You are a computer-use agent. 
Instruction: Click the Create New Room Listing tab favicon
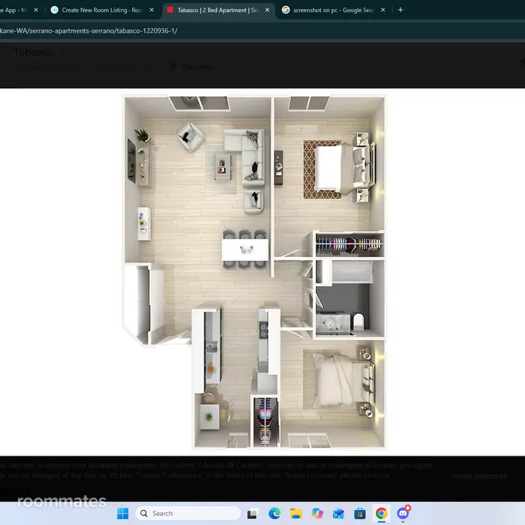click(x=54, y=10)
